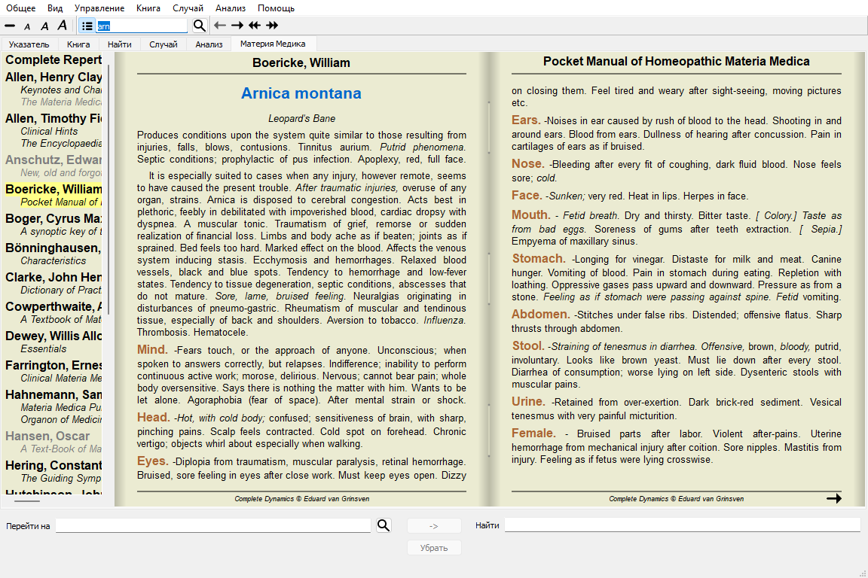Viewport: 868px width, 578px height.
Task: Select the medium text size A icon
Action: [44, 26]
